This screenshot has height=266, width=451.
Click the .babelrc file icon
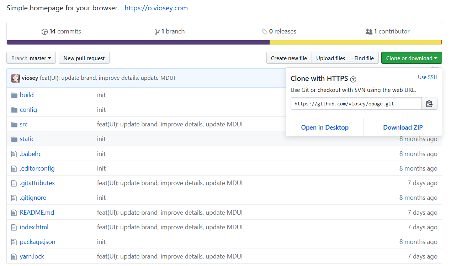[14, 154]
